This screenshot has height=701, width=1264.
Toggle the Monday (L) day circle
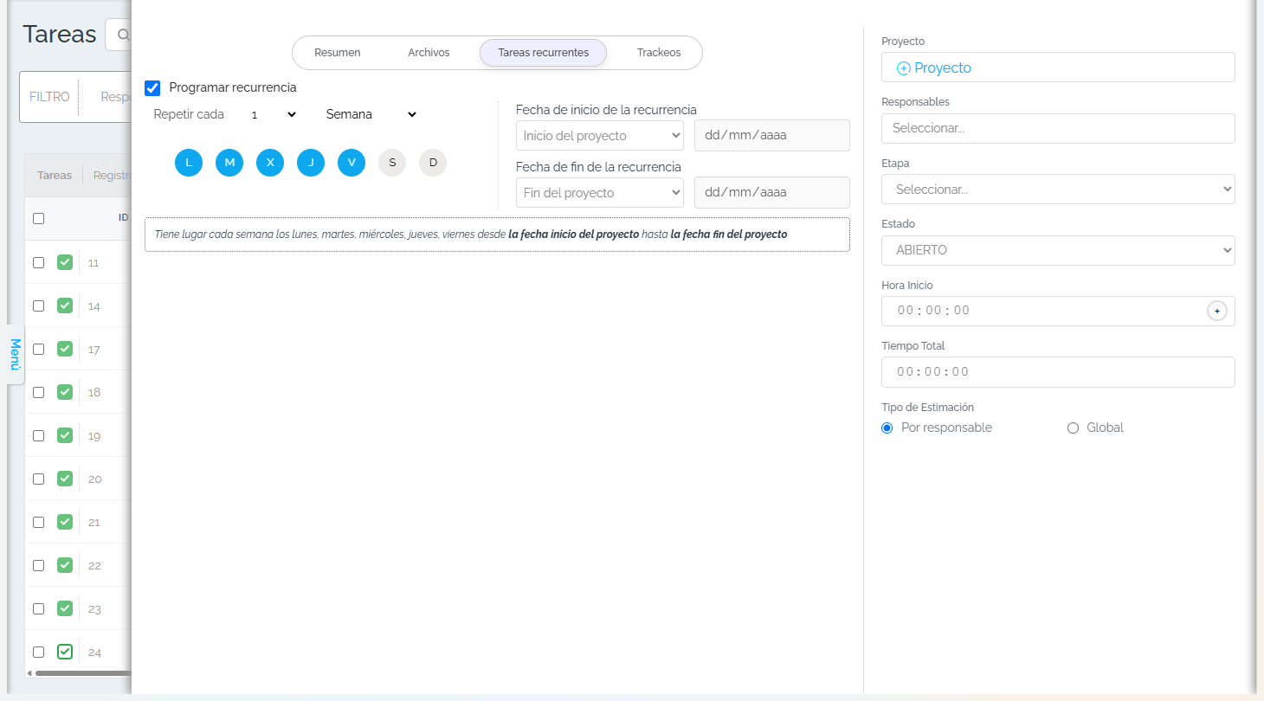(189, 163)
